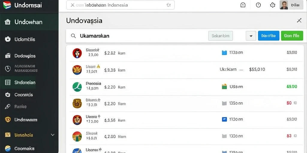Click the green Core File button
307x153 pixels.
click(x=292, y=36)
